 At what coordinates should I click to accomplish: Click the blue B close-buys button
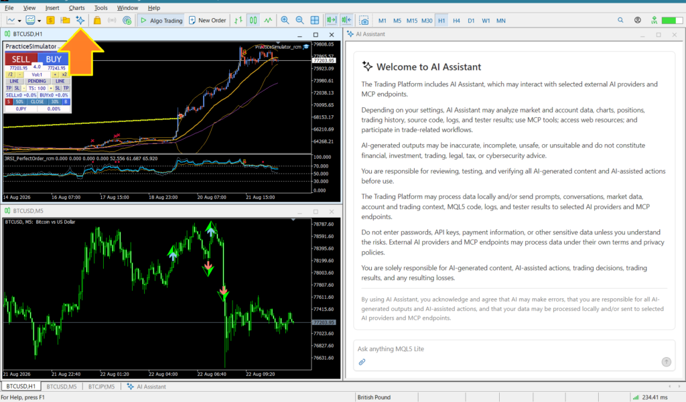(x=66, y=102)
